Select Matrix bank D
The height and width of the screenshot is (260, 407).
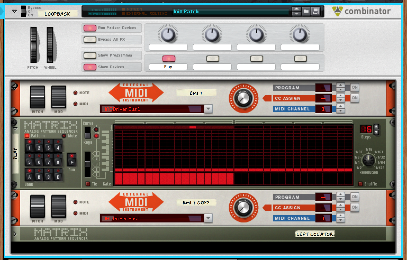(x=58, y=175)
